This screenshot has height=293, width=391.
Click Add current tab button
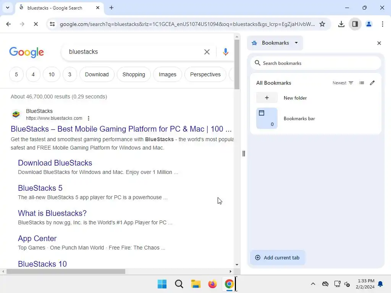[x=278, y=258]
